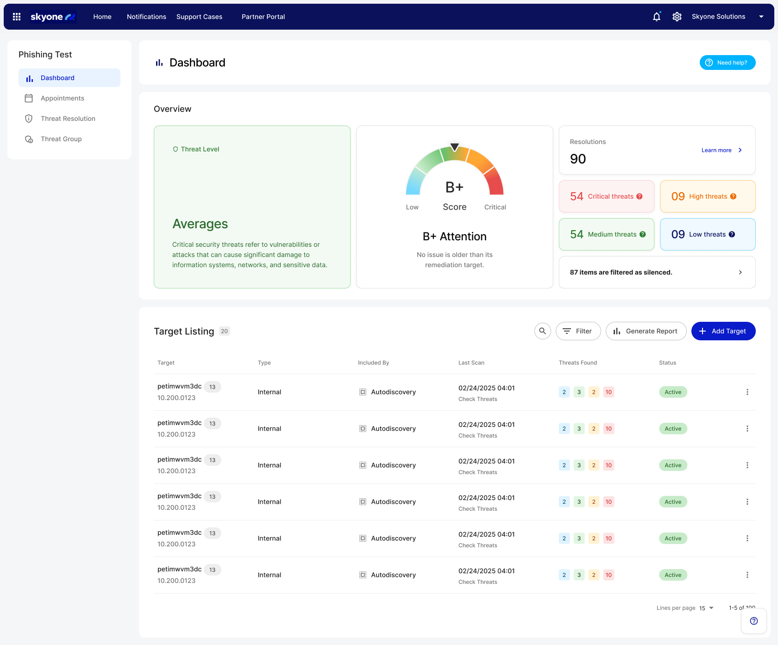Click the search icon in Target Listing
The height and width of the screenshot is (645, 778).
tap(542, 331)
